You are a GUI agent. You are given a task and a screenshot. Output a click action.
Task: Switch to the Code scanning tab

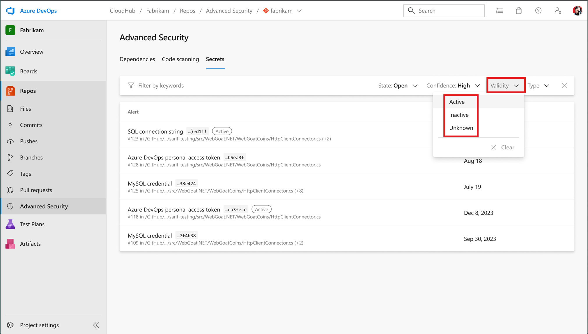180,59
